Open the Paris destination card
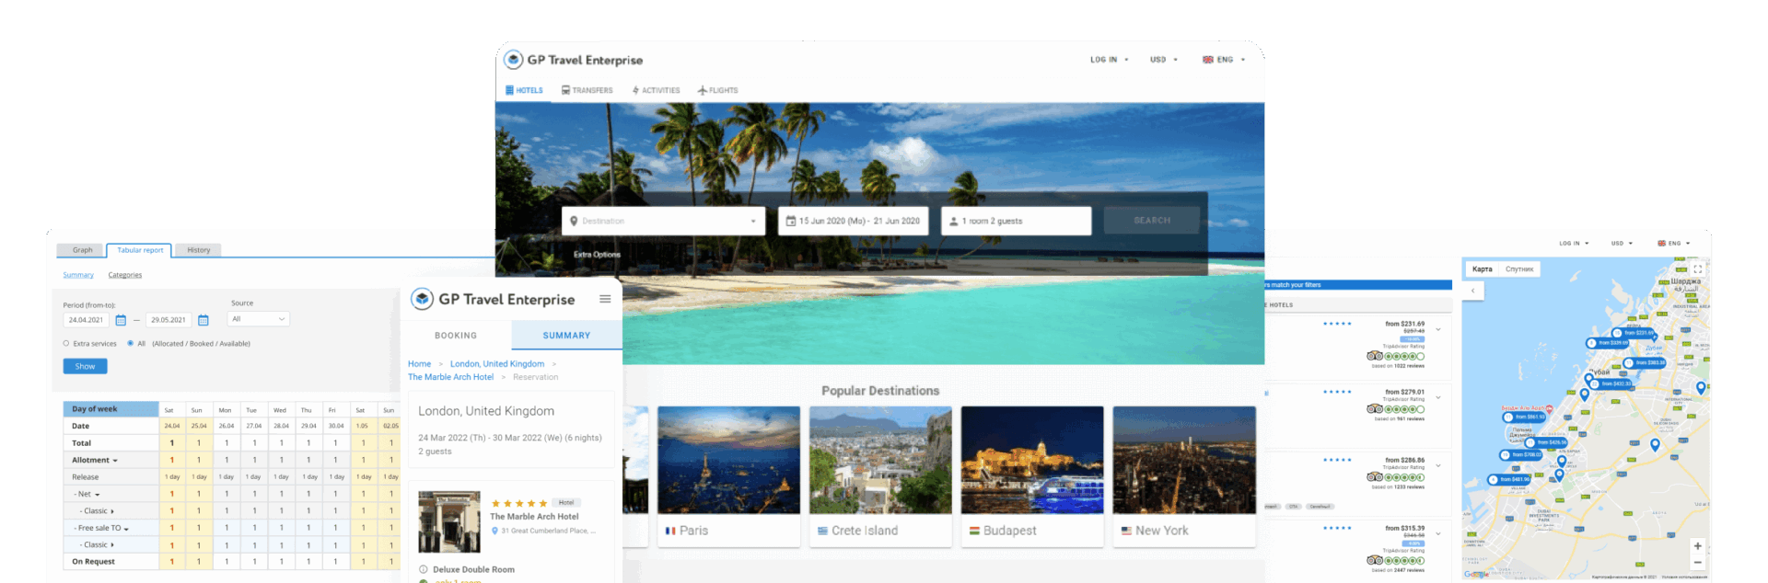This screenshot has height=583, width=1768. pos(727,476)
